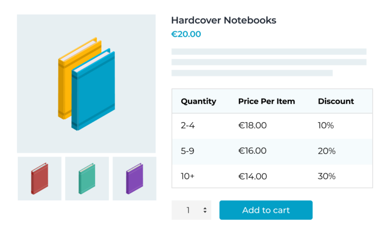Click the Discount column header
Viewport: 390px width, 235px height.
[336, 101]
